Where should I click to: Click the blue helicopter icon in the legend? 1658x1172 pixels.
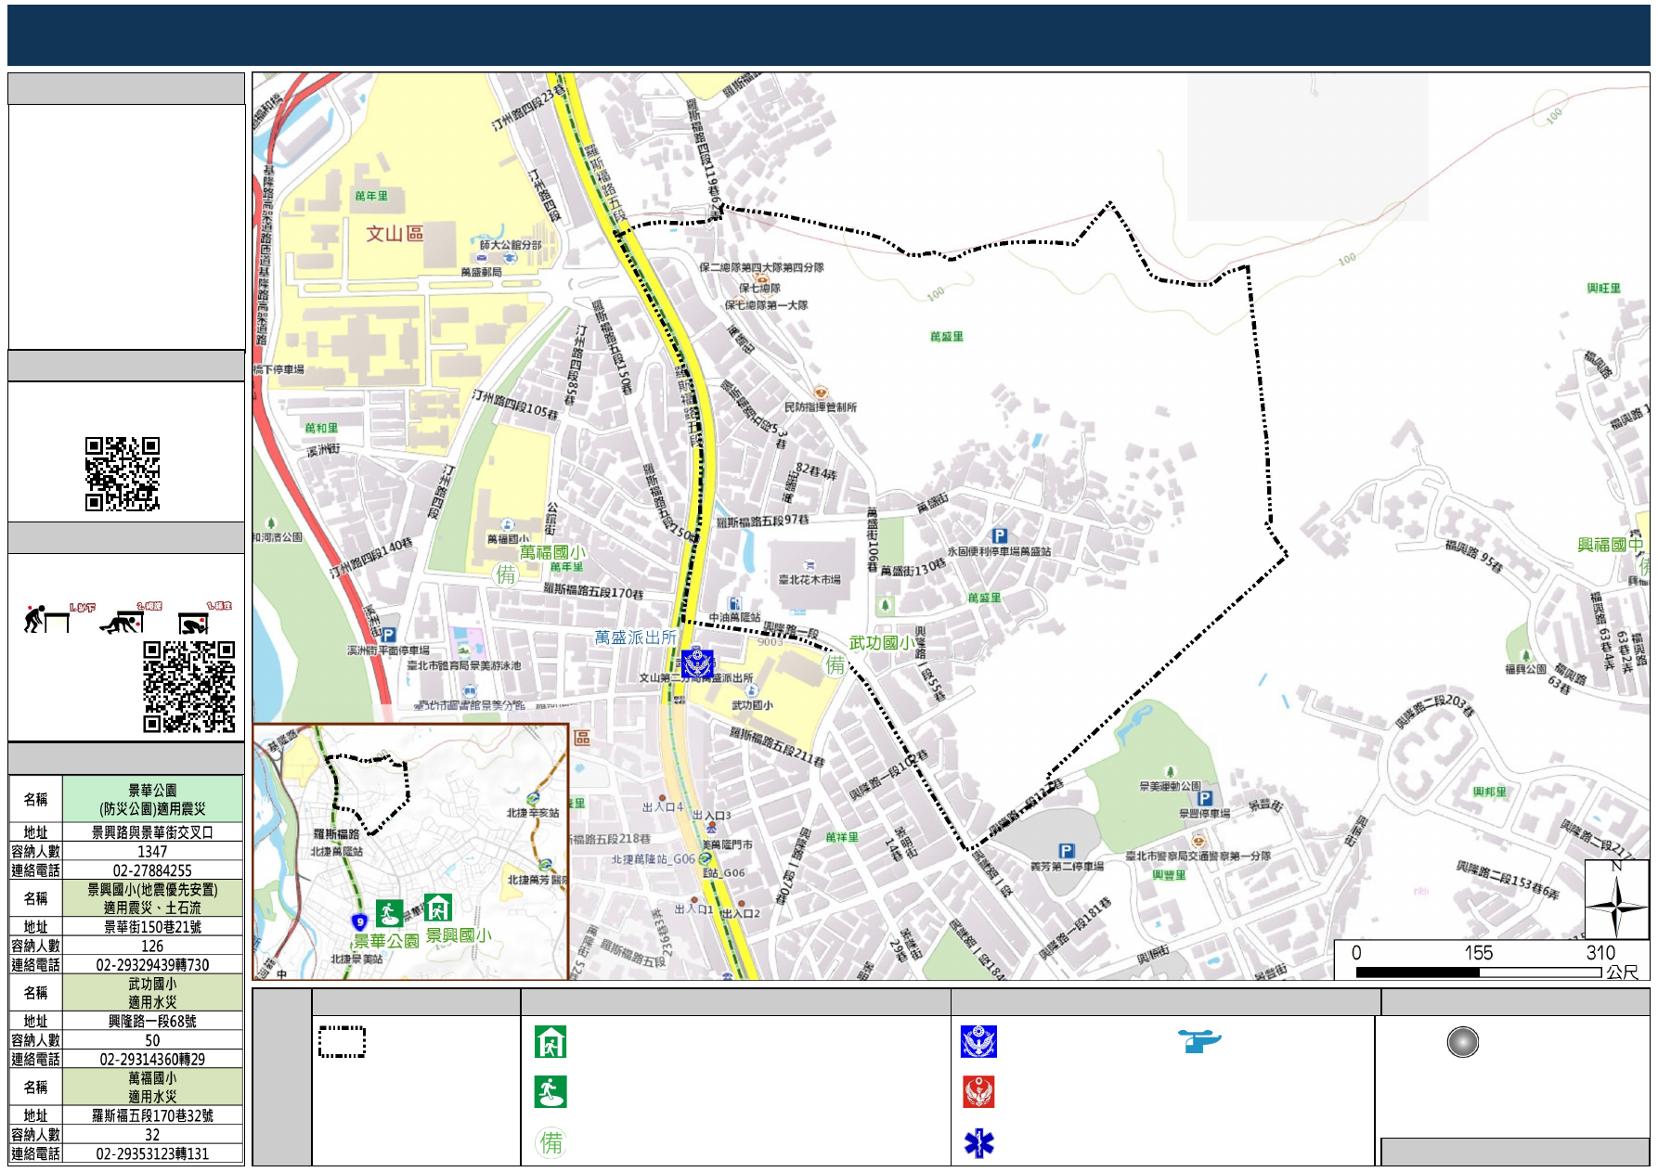[x=1199, y=1041]
